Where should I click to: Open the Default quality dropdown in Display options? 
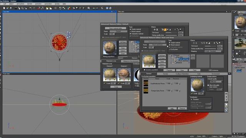pyautogui.click(x=216, y=82)
